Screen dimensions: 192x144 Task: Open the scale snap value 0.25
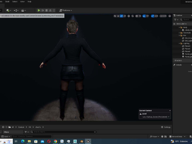click(x=156, y=16)
